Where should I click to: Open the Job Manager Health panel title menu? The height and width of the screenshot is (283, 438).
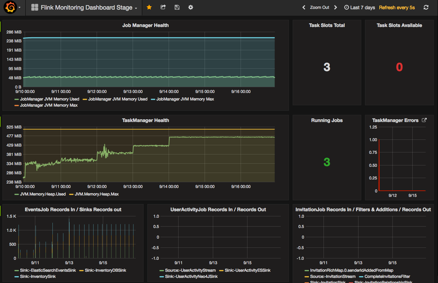click(145, 25)
